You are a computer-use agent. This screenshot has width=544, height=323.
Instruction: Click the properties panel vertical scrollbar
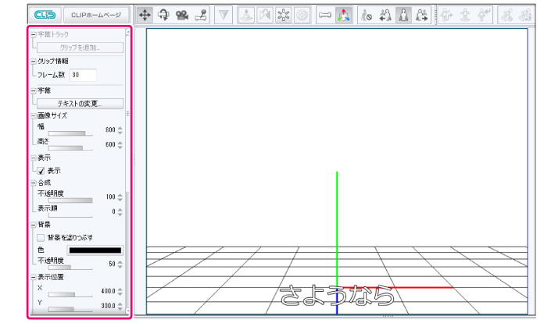127,172
